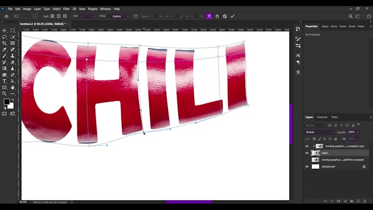
Task: Toggle Quick Mask mode
Action: [4, 113]
